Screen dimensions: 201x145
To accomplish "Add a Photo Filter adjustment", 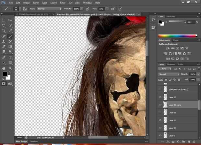I will point(180,54).
